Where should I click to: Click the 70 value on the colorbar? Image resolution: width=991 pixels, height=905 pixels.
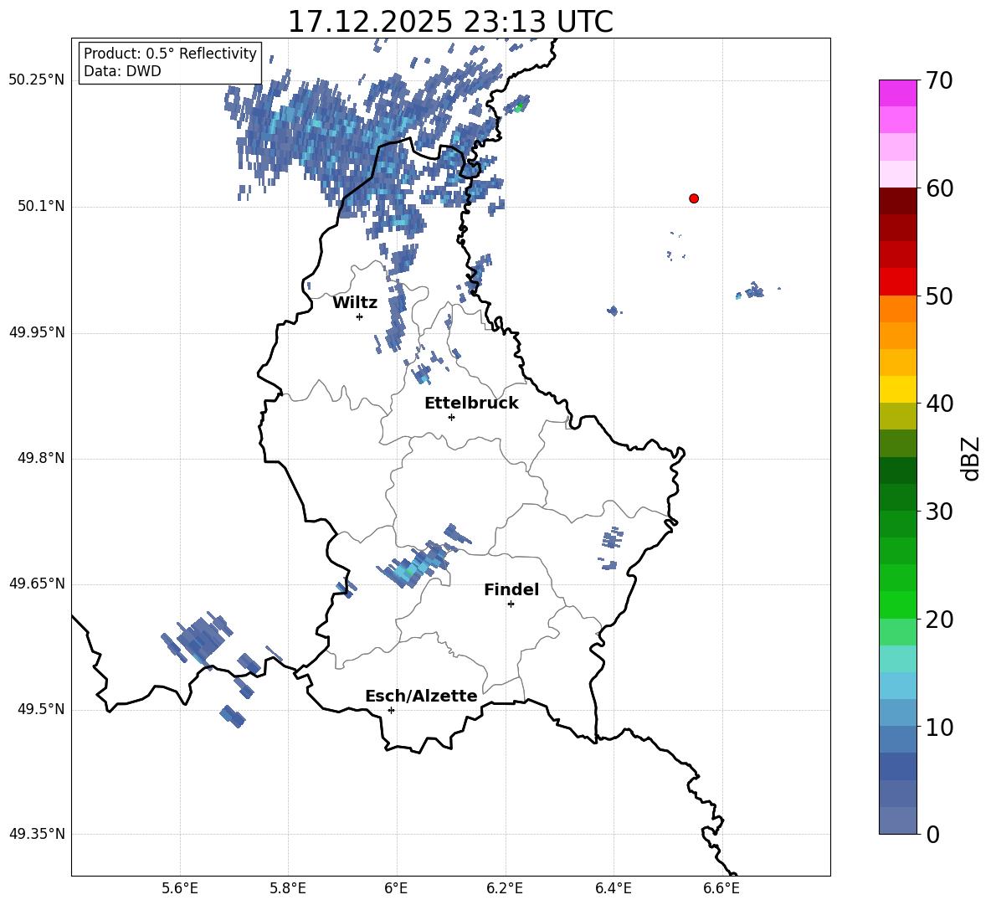939,80
